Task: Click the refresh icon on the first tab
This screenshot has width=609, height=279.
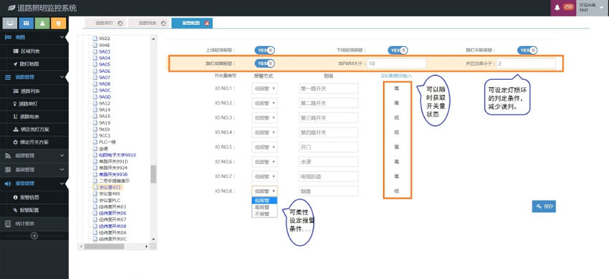Action: point(120,24)
